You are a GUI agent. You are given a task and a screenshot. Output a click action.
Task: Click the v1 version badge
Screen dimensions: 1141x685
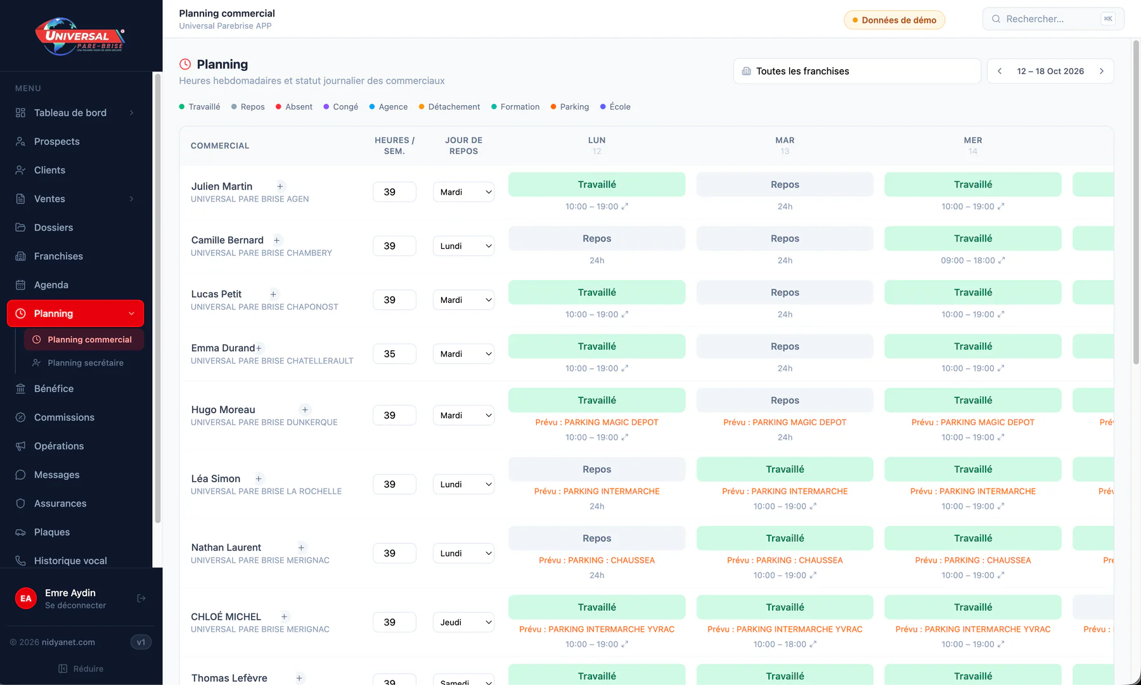point(141,643)
